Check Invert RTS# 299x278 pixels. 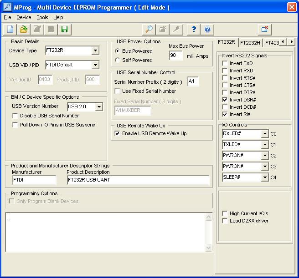[x=225, y=78]
